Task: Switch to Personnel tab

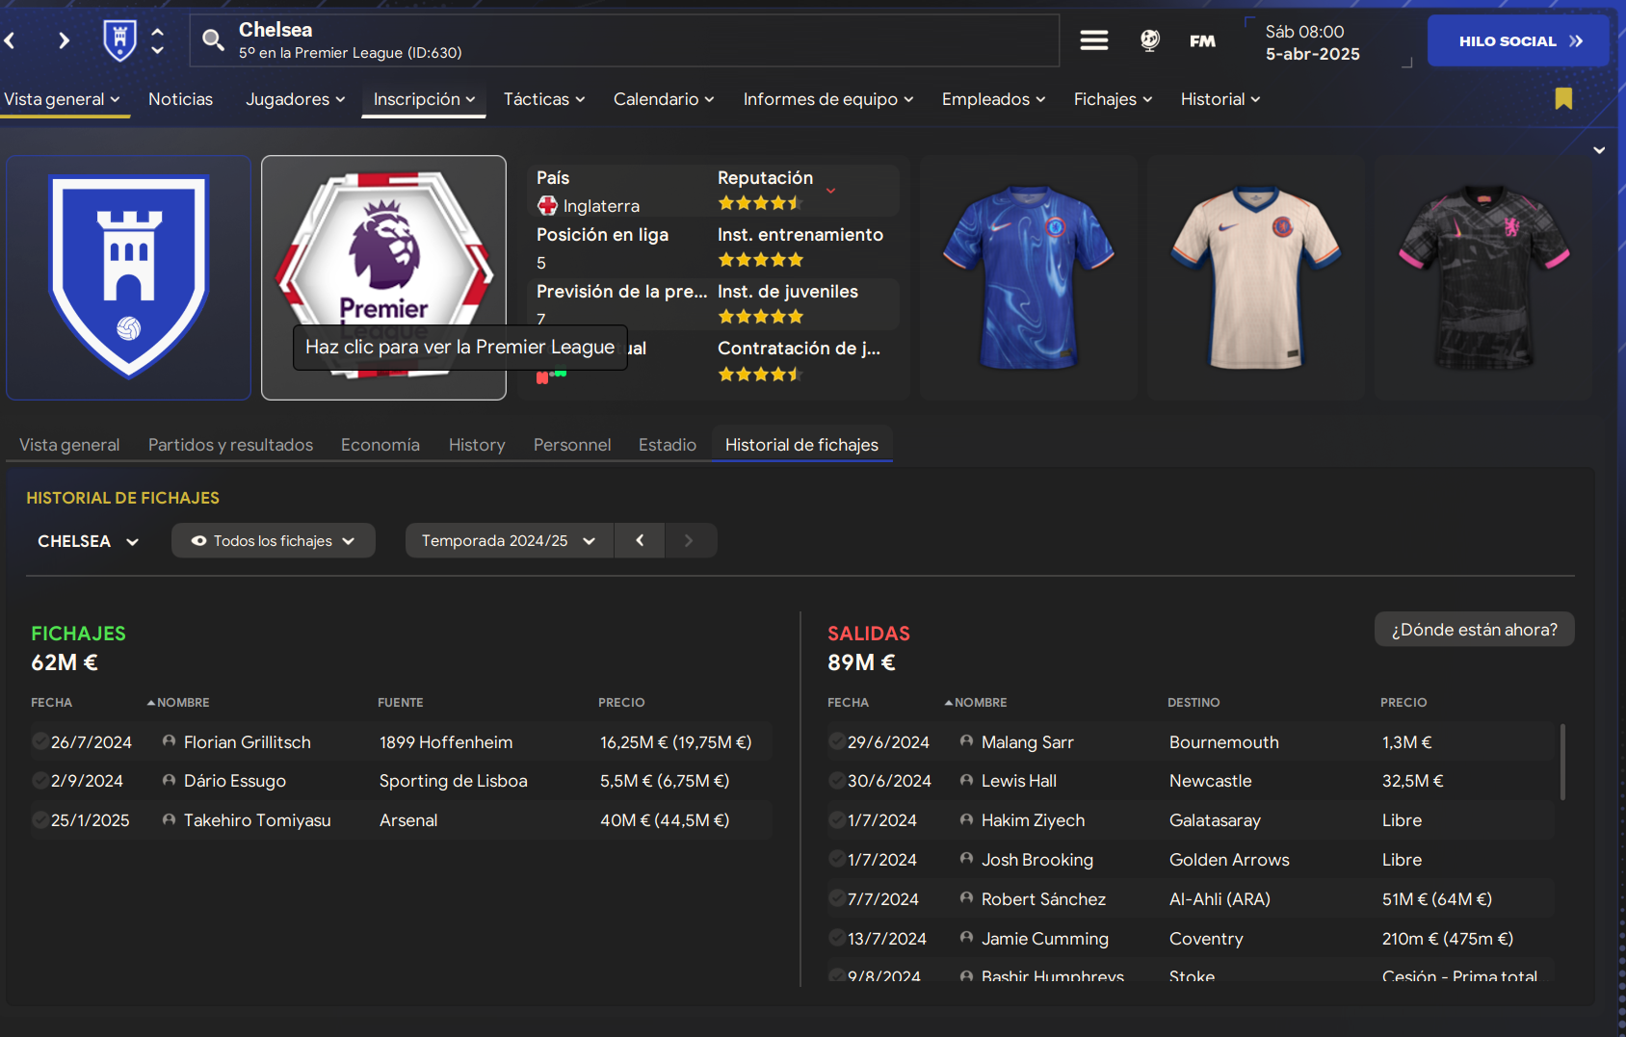Action: (x=572, y=445)
